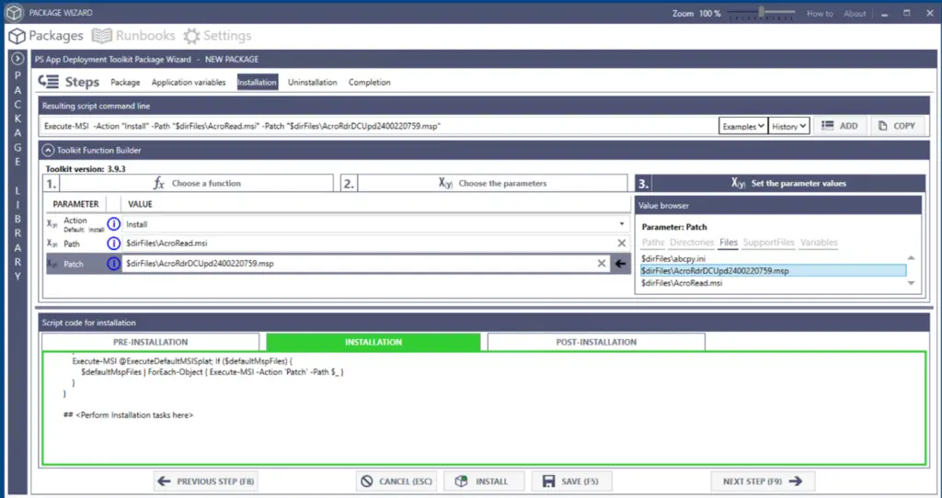Open the Examples dropdown
942x498 pixels.
coord(743,126)
